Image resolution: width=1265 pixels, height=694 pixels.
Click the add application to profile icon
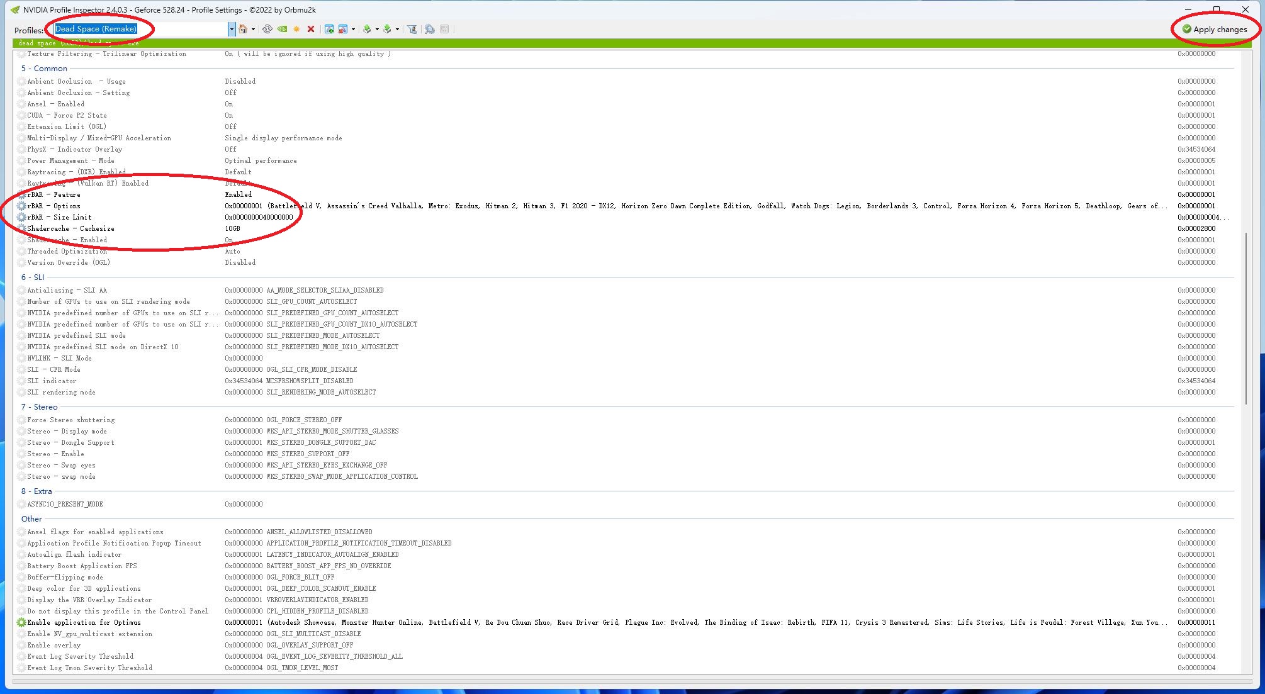[x=329, y=29]
